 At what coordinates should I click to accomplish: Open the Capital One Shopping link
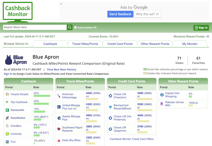(172, 95)
